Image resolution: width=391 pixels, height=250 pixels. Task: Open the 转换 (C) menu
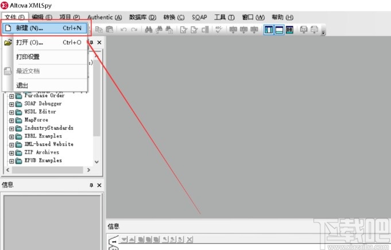tap(174, 17)
